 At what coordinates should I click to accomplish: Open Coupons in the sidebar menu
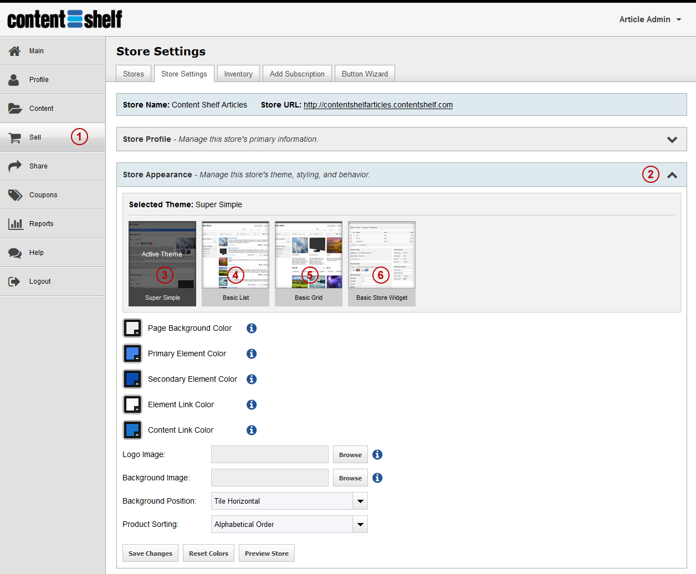click(x=53, y=195)
